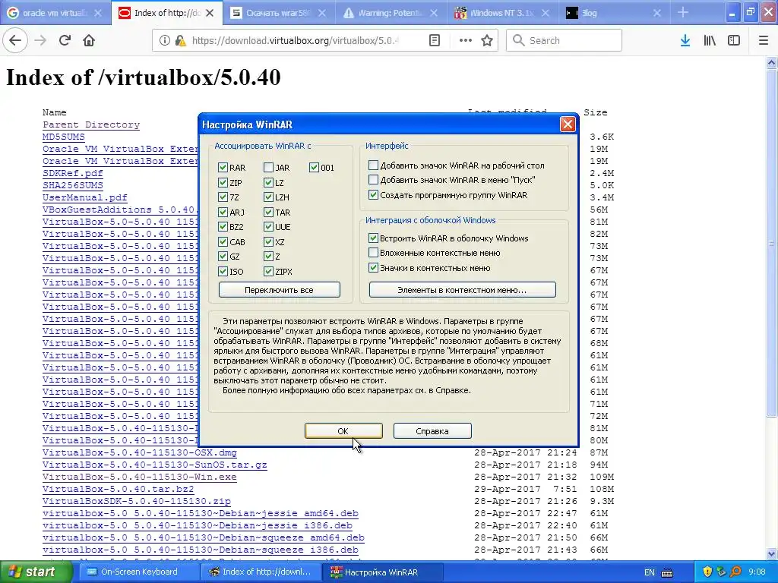The width and height of the screenshot is (778, 583).
Task: Switch to 'Настройка WinRAR' taskbar button
Action: pos(384,572)
